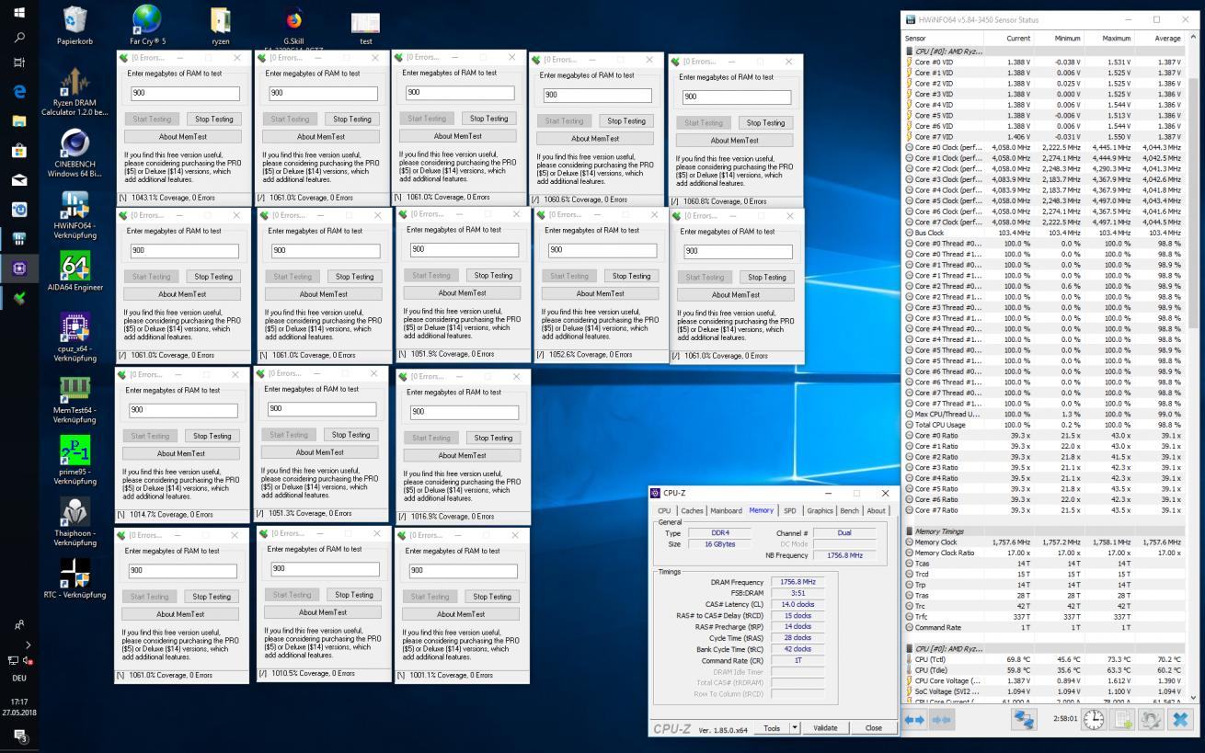The image size is (1205, 753).
Task: Reset HWiNFO sensor timer clock icon
Action: [1094, 720]
